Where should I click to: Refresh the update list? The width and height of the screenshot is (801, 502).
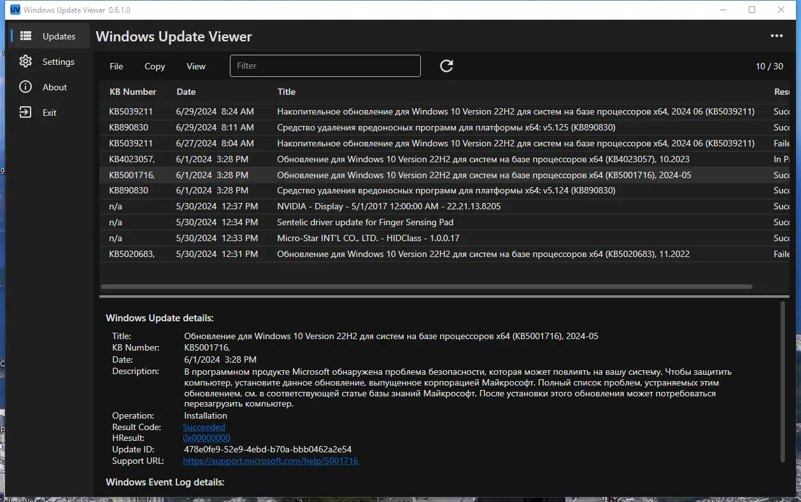pyautogui.click(x=446, y=66)
